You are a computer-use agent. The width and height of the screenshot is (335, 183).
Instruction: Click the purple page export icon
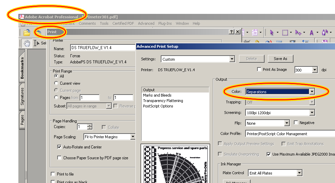coord(255,32)
